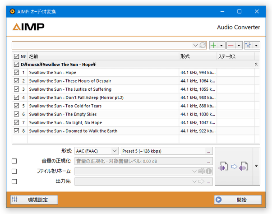Click the AIMP app icon in title bar

click(x=13, y=11)
